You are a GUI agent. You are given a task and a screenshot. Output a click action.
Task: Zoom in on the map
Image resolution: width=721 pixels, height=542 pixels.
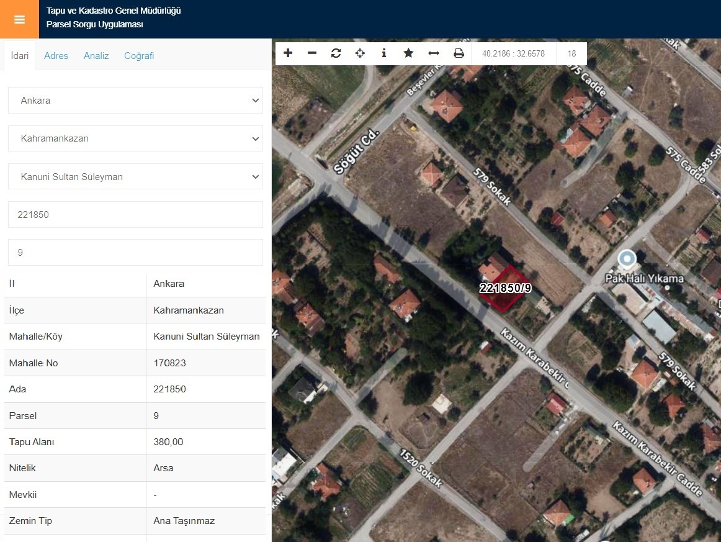tap(288, 53)
